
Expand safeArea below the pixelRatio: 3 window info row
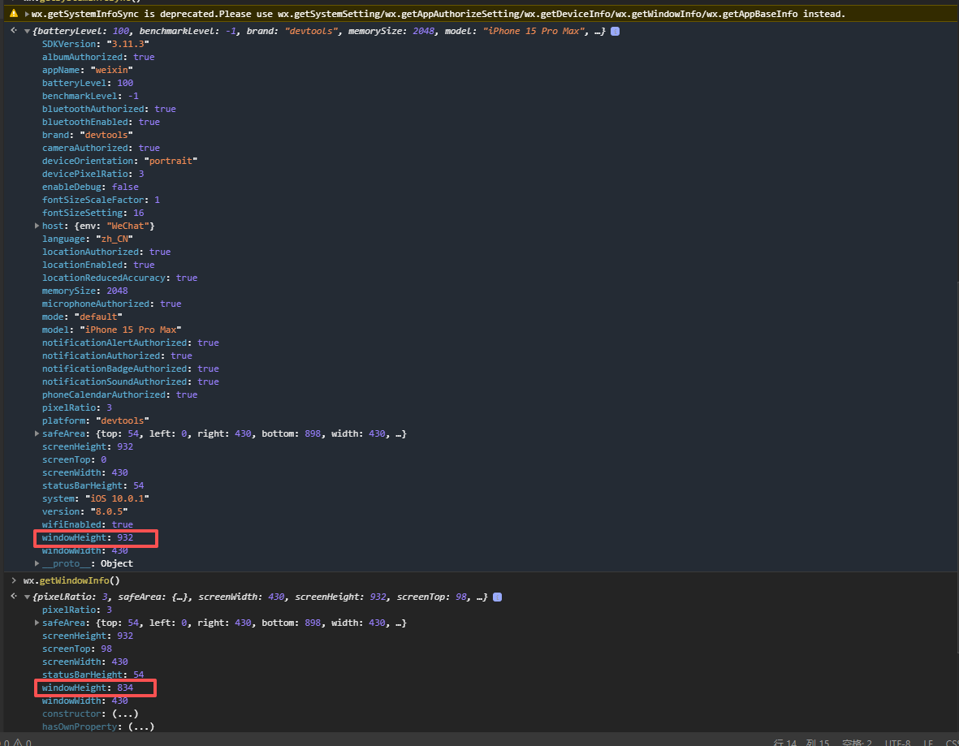coord(37,623)
